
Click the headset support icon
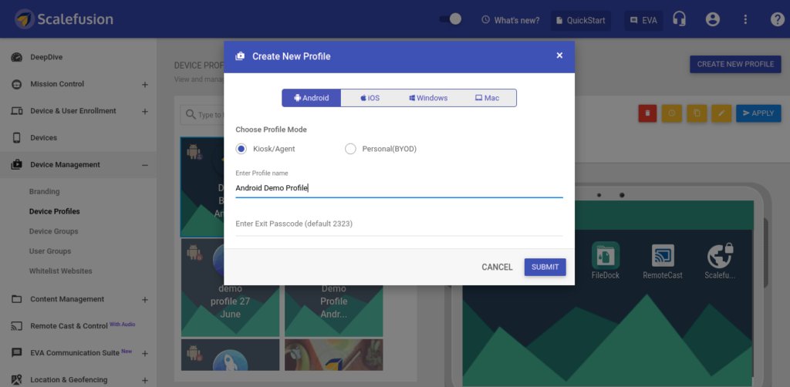tap(680, 19)
